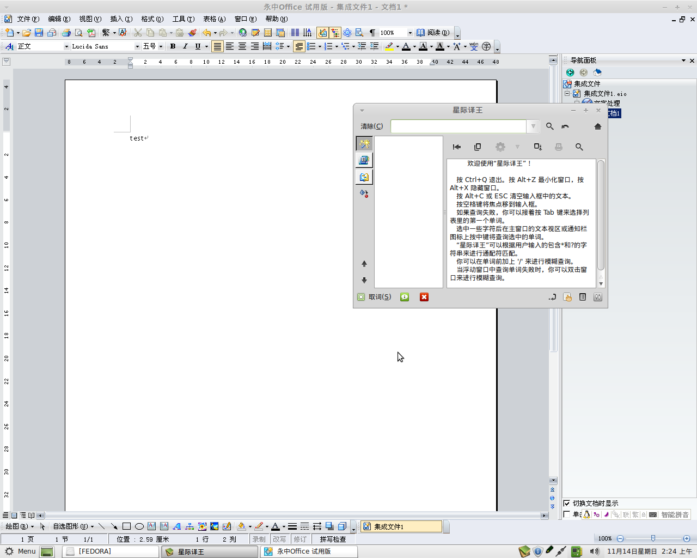Open the 文件(F) menu

28,19
